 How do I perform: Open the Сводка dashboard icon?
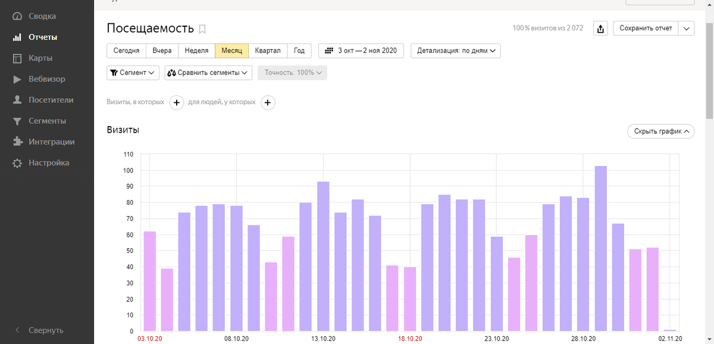[17, 16]
